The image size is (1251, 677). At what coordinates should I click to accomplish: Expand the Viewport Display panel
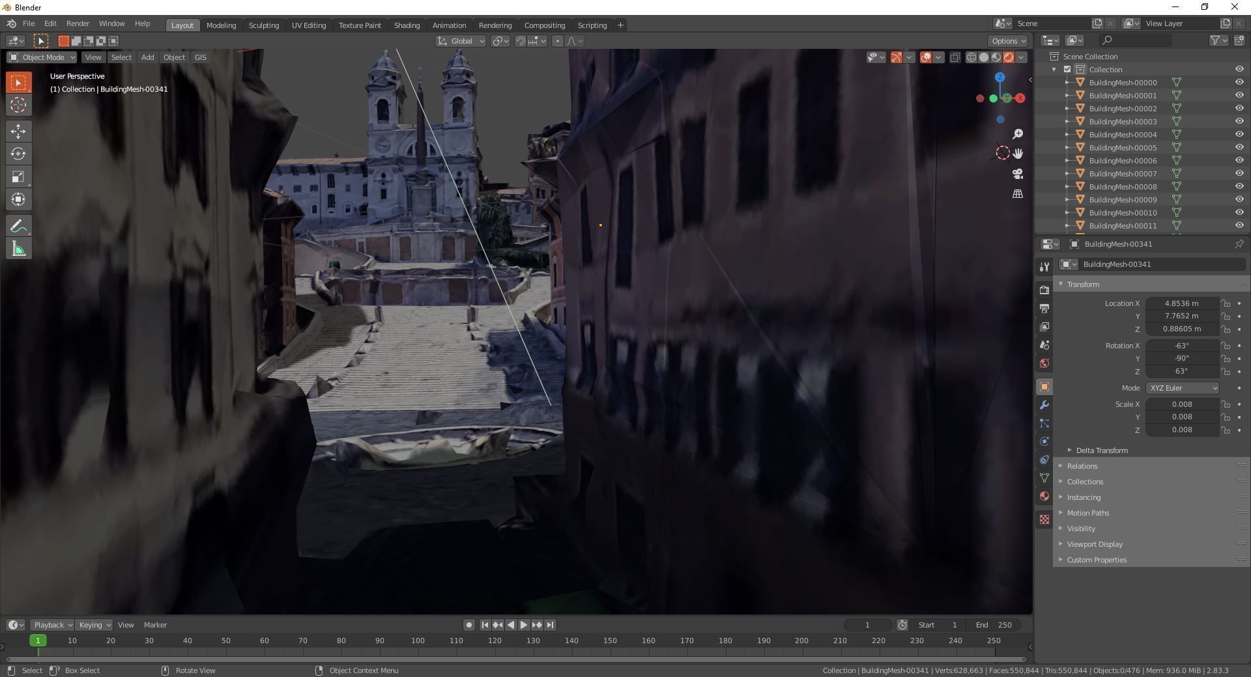click(x=1094, y=544)
